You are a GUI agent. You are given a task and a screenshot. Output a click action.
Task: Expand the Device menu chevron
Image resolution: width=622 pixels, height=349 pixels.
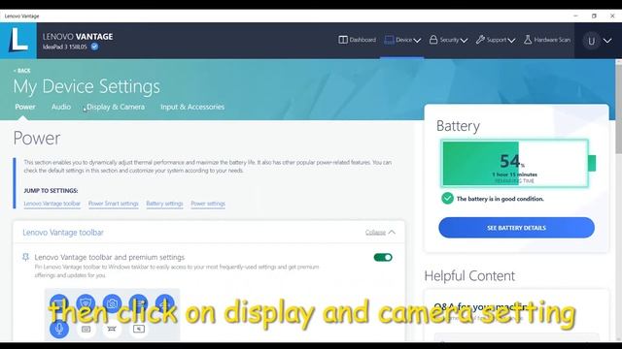(x=417, y=41)
